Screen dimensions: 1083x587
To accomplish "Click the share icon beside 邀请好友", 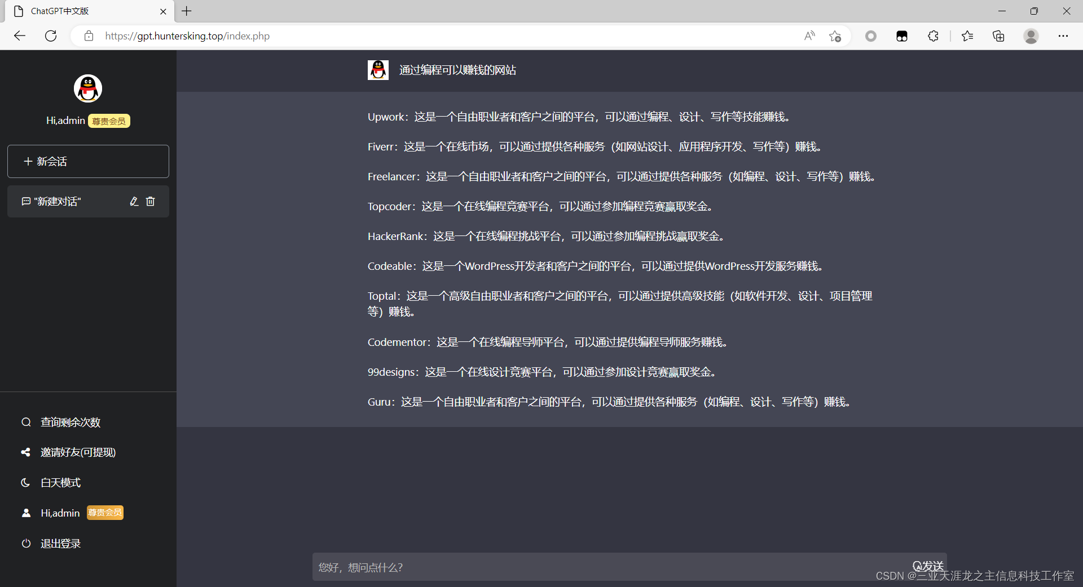I will tap(26, 452).
